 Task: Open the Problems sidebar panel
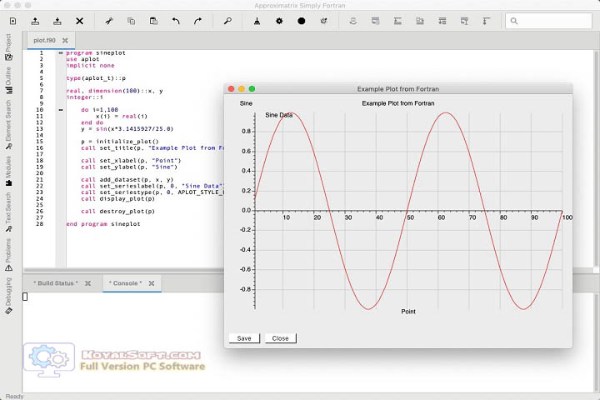coord(8,255)
